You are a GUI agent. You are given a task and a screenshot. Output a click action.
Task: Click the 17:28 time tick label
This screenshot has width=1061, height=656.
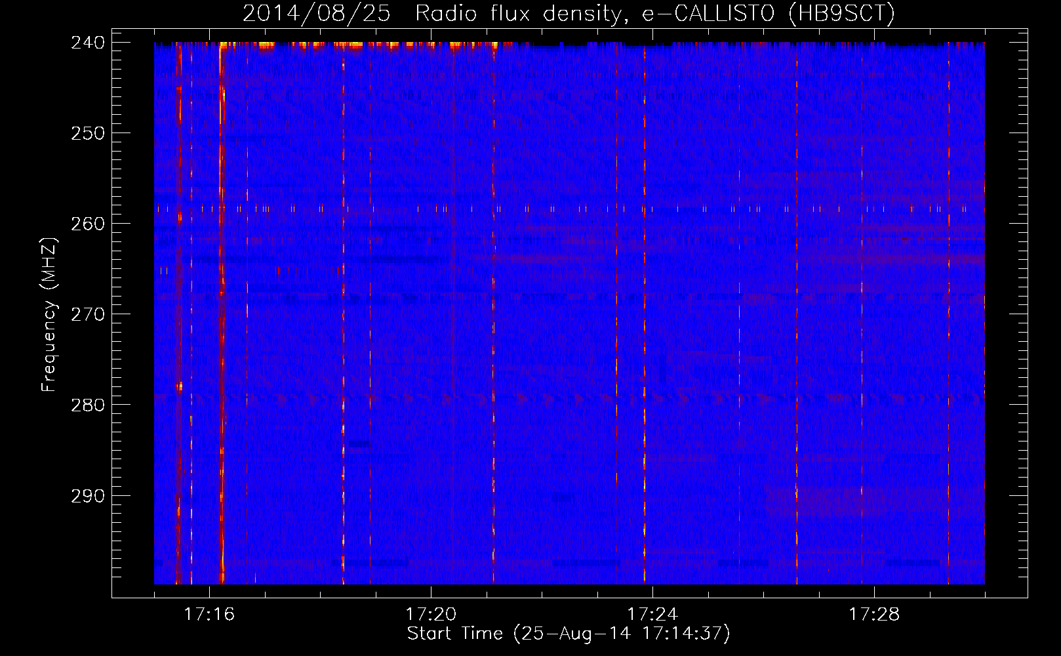pos(874,615)
